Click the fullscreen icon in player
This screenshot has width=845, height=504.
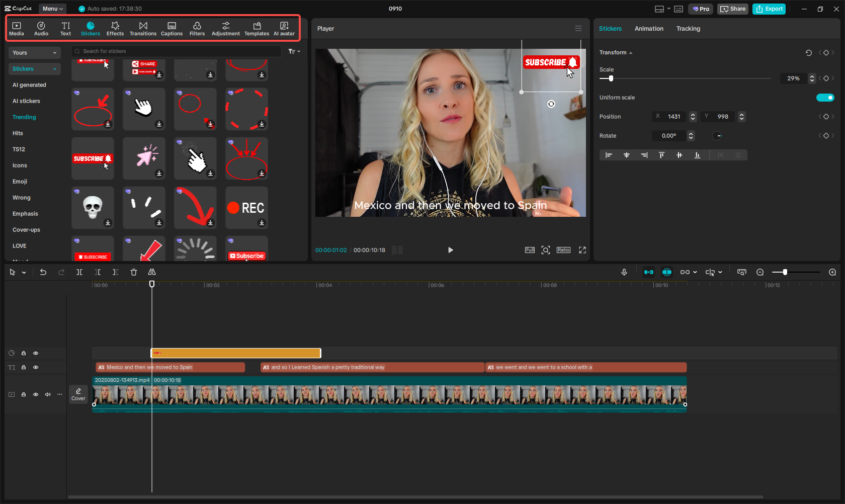tap(582, 250)
